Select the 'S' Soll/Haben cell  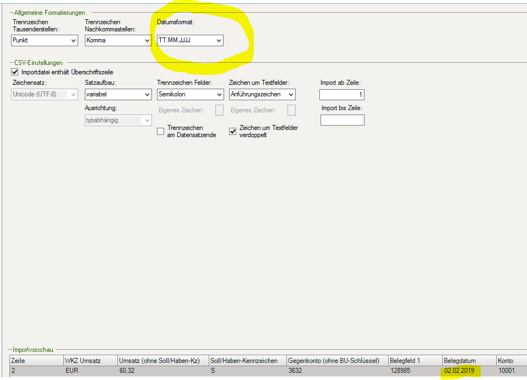[248, 371]
